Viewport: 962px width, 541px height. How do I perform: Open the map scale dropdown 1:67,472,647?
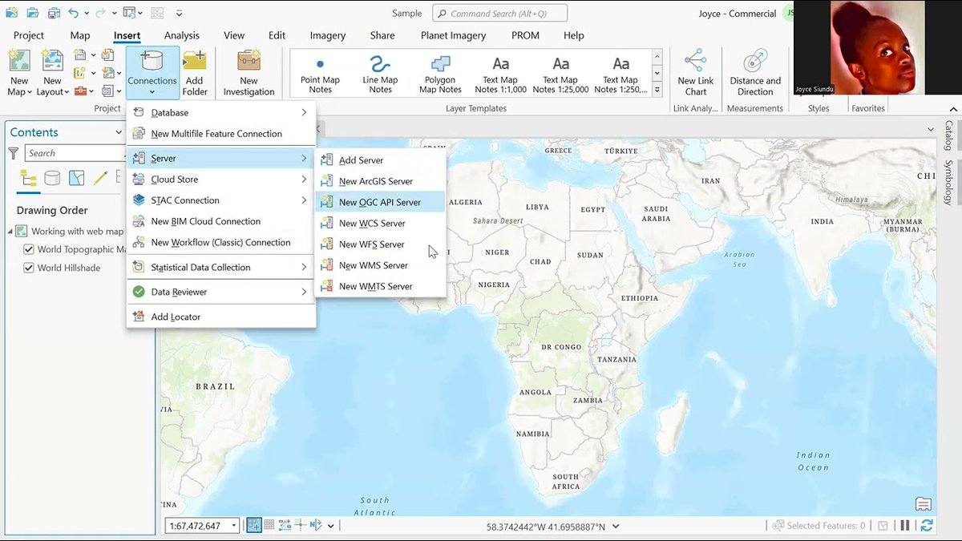(235, 526)
